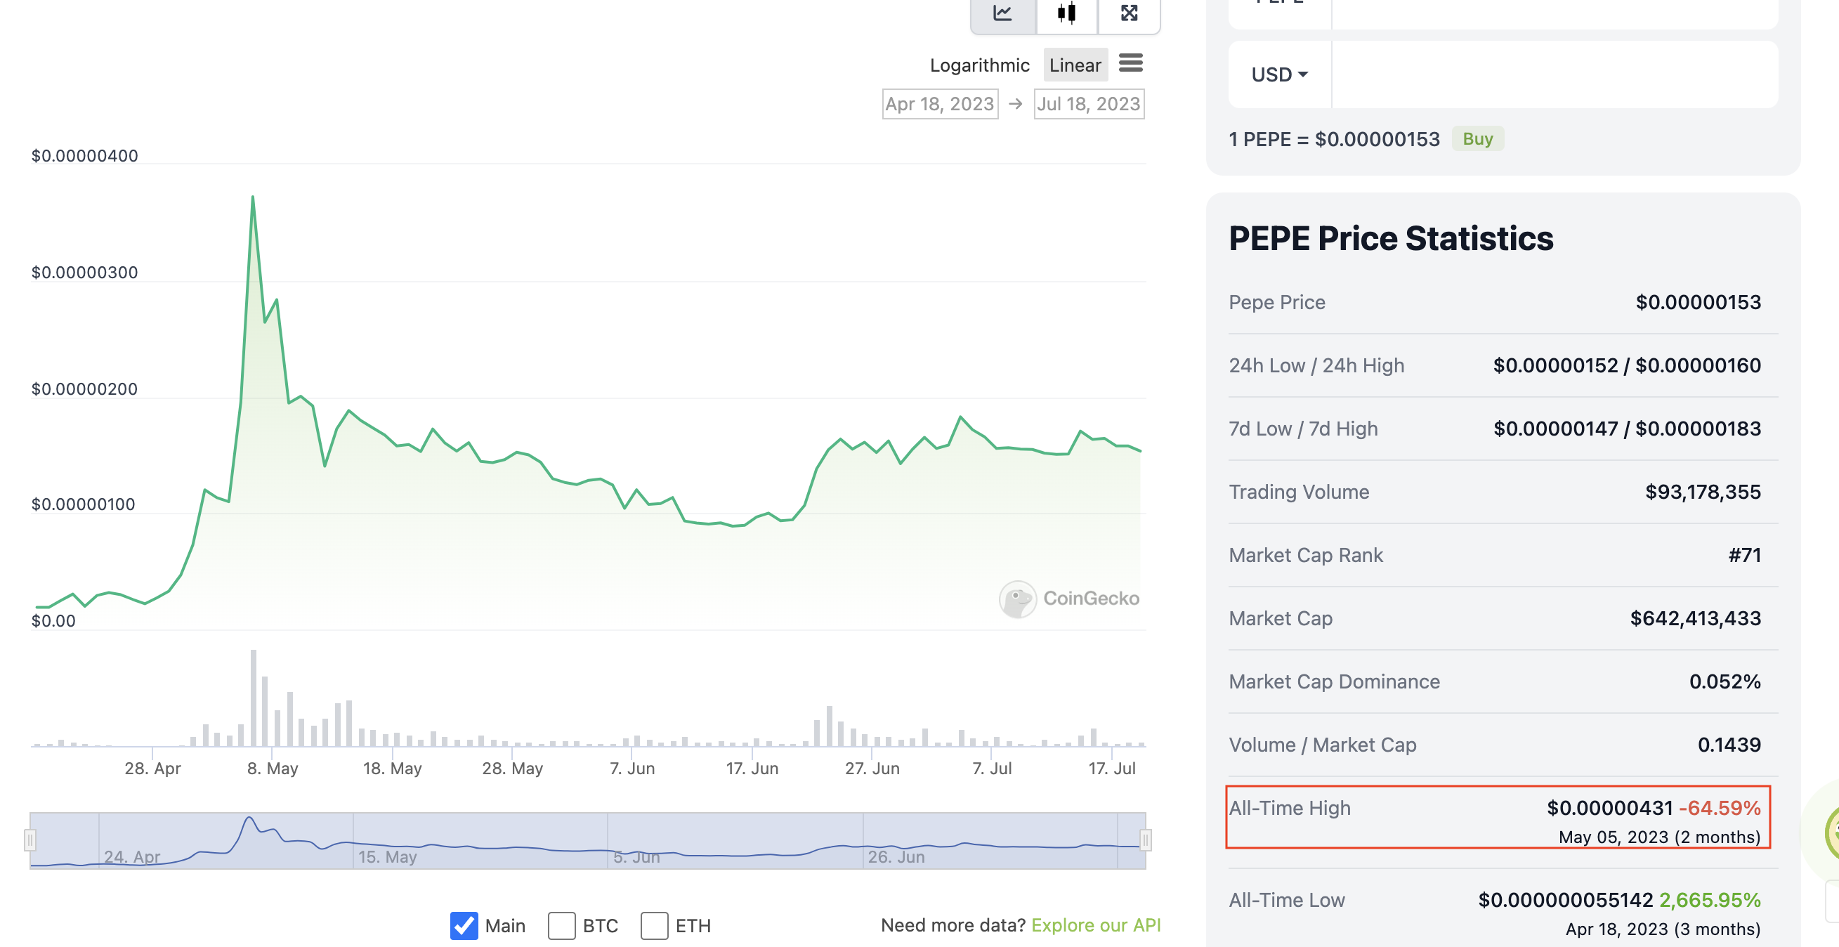Enable the ETH comparison checkbox

click(x=654, y=926)
